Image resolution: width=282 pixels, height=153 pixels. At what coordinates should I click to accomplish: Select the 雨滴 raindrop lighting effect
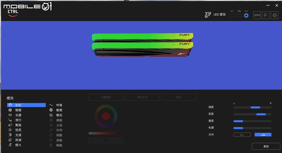tap(15, 140)
